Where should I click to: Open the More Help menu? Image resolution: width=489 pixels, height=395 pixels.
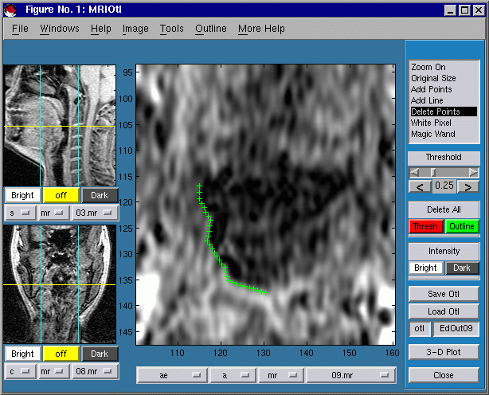(x=261, y=29)
